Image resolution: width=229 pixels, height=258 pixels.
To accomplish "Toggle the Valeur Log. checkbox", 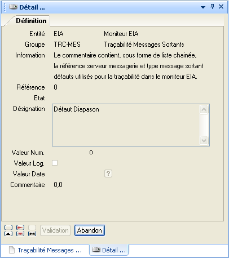I will [x=55, y=163].
